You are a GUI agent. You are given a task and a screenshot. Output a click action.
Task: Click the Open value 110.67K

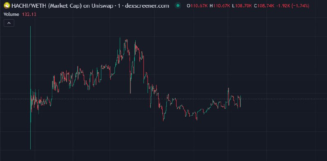point(199,6)
